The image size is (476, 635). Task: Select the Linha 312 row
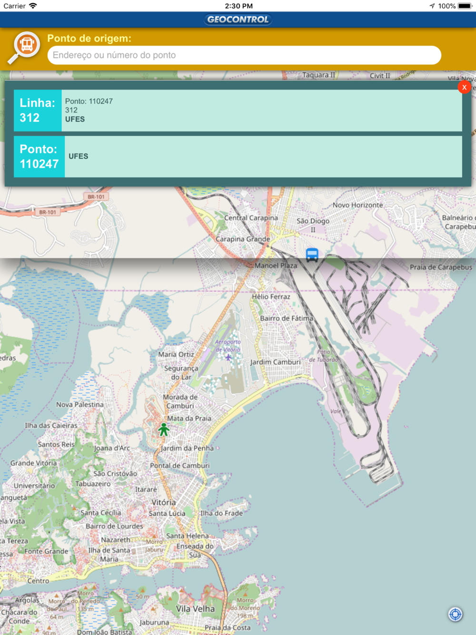pos(238,110)
